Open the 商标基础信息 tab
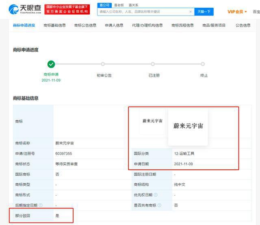This screenshot has width=260, height=225. (x=55, y=26)
